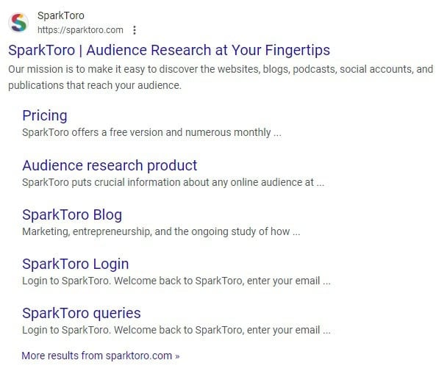This screenshot has width=447, height=371.
Task: Click the word 'Fingertips' in the main title
Action: (297, 51)
